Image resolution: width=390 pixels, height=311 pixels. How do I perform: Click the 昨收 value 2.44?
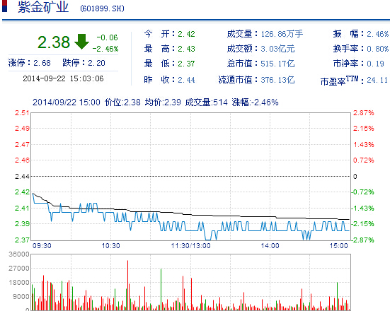[x=186, y=80]
